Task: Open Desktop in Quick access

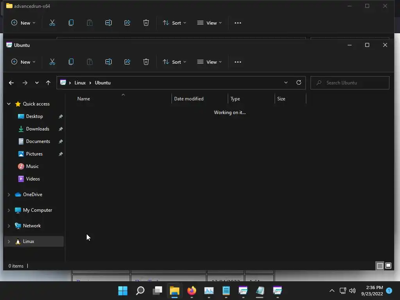Action: click(x=34, y=116)
